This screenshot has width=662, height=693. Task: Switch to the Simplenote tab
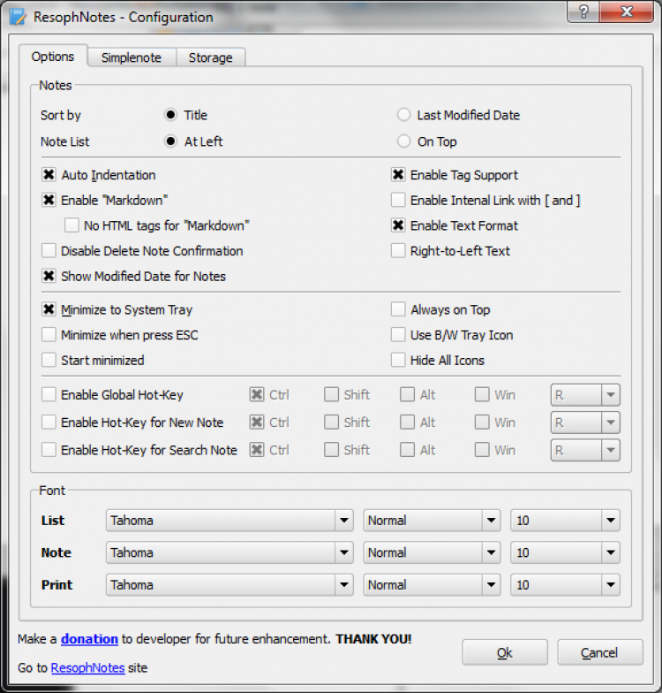coord(132,57)
